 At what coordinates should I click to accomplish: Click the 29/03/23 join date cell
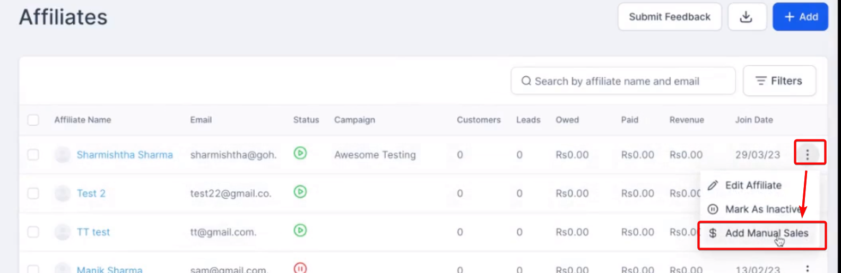758,155
